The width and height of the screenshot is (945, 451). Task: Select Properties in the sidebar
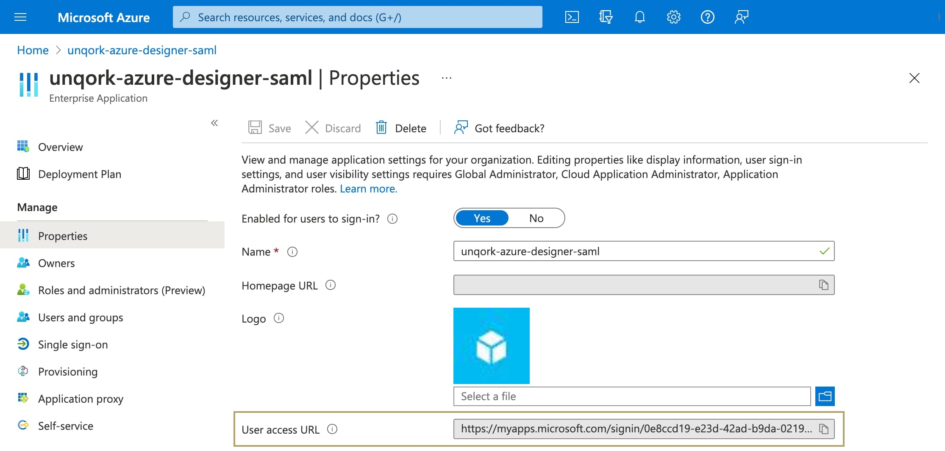(x=112, y=235)
